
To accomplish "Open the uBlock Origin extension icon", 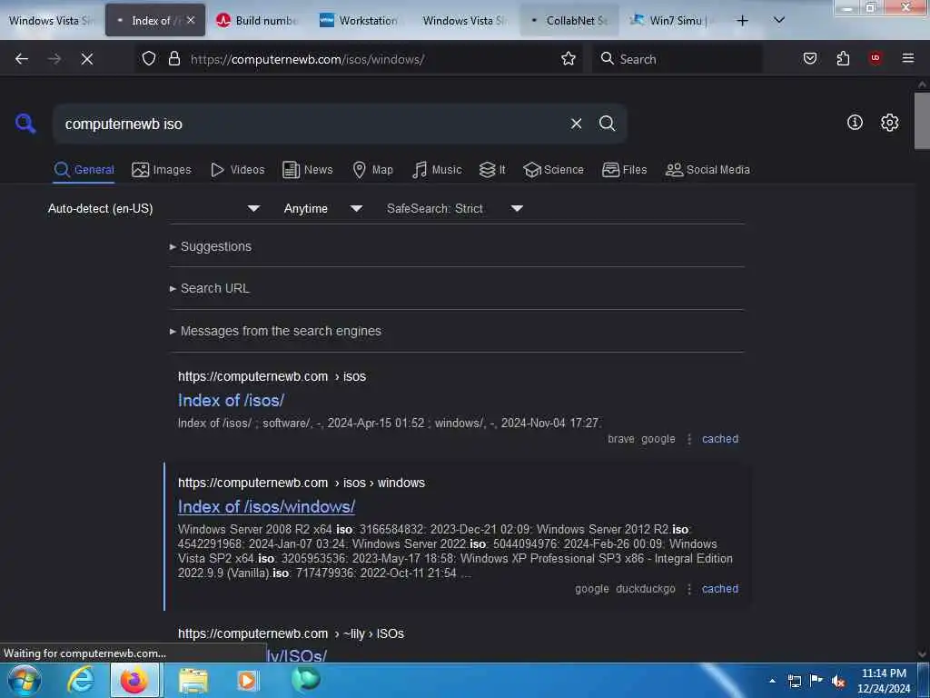I will click(875, 58).
